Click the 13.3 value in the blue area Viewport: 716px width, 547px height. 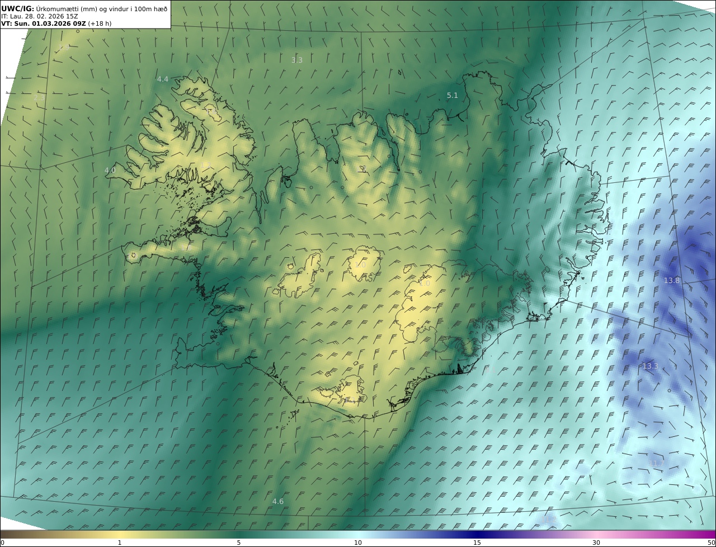coord(651,366)
